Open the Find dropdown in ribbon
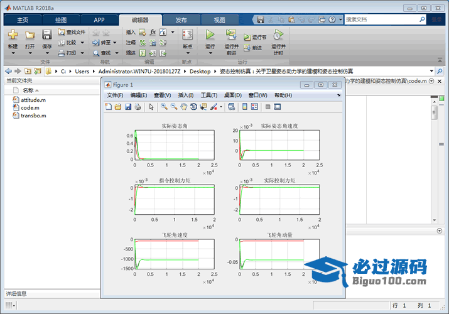Viewport: 449px width, 314px height. pos(117,53)
